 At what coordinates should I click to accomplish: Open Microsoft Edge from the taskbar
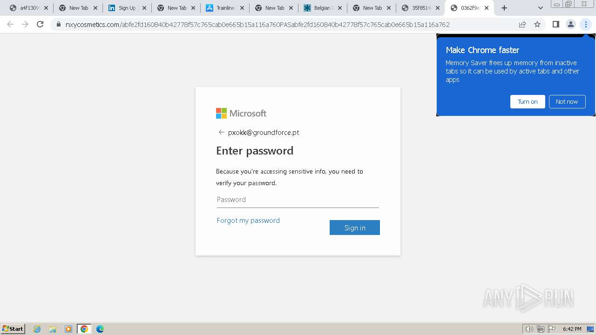[x=100, y=329]
